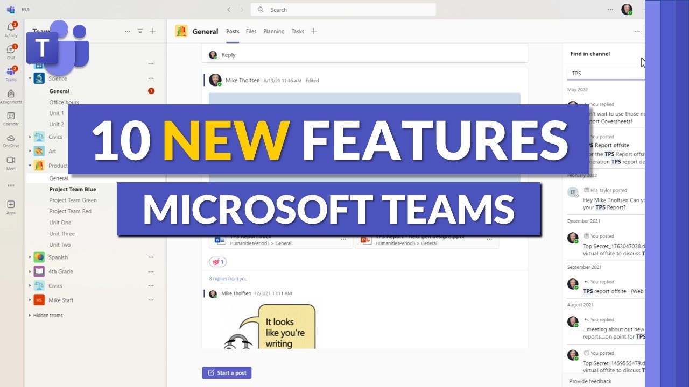Open more options for the Mike Staff team
The image size is (689, 387).
click(x=151, y=300)
